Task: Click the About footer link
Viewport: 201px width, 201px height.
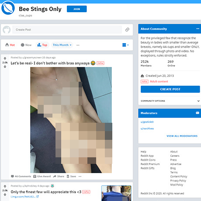Action: 174,152
